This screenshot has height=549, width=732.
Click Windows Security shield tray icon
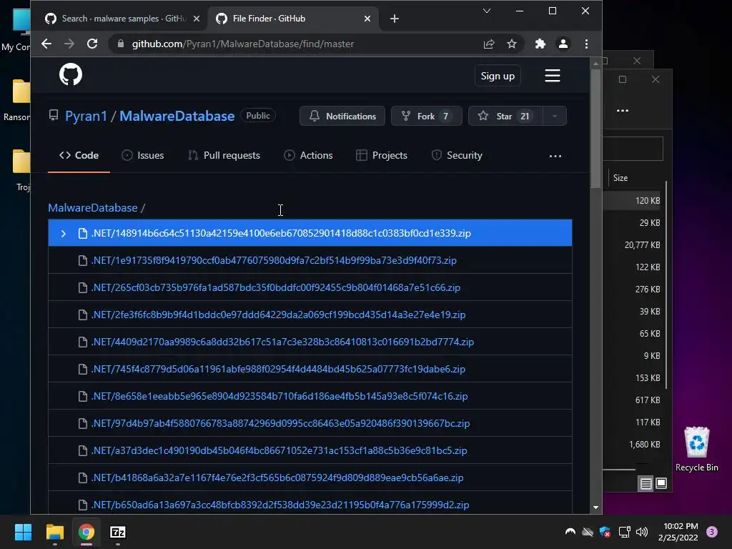click(605, 532)
